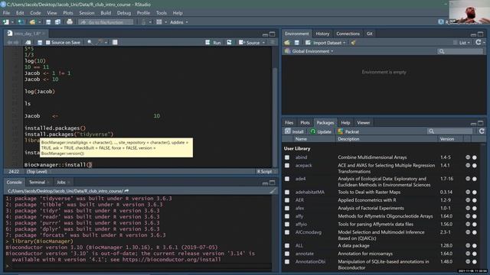The height and width of the screenshot is (275, 490).
Task: Open the affy package link
Action: pyautogui.click(x=299, y=216)
